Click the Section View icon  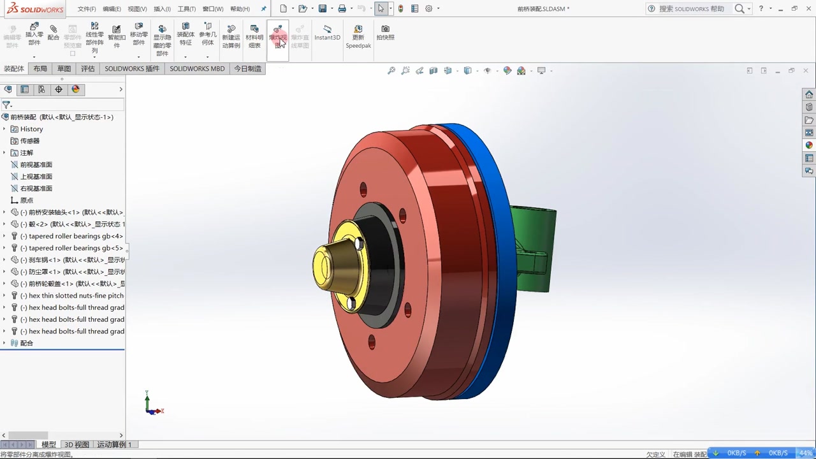[x=433, y=71]
